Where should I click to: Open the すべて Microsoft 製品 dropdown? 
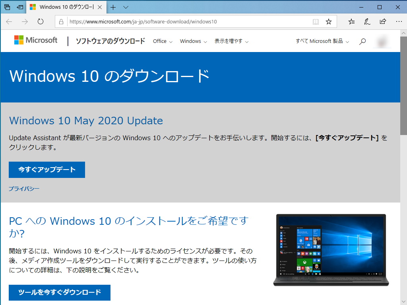point(322,41)
